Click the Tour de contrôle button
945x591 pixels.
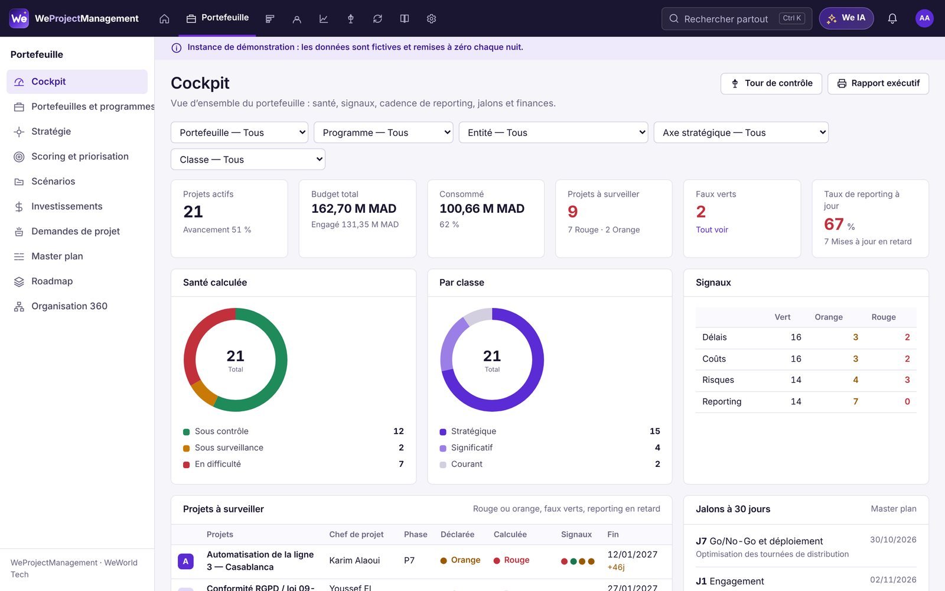pyautogui.click(x=771, y=83)
